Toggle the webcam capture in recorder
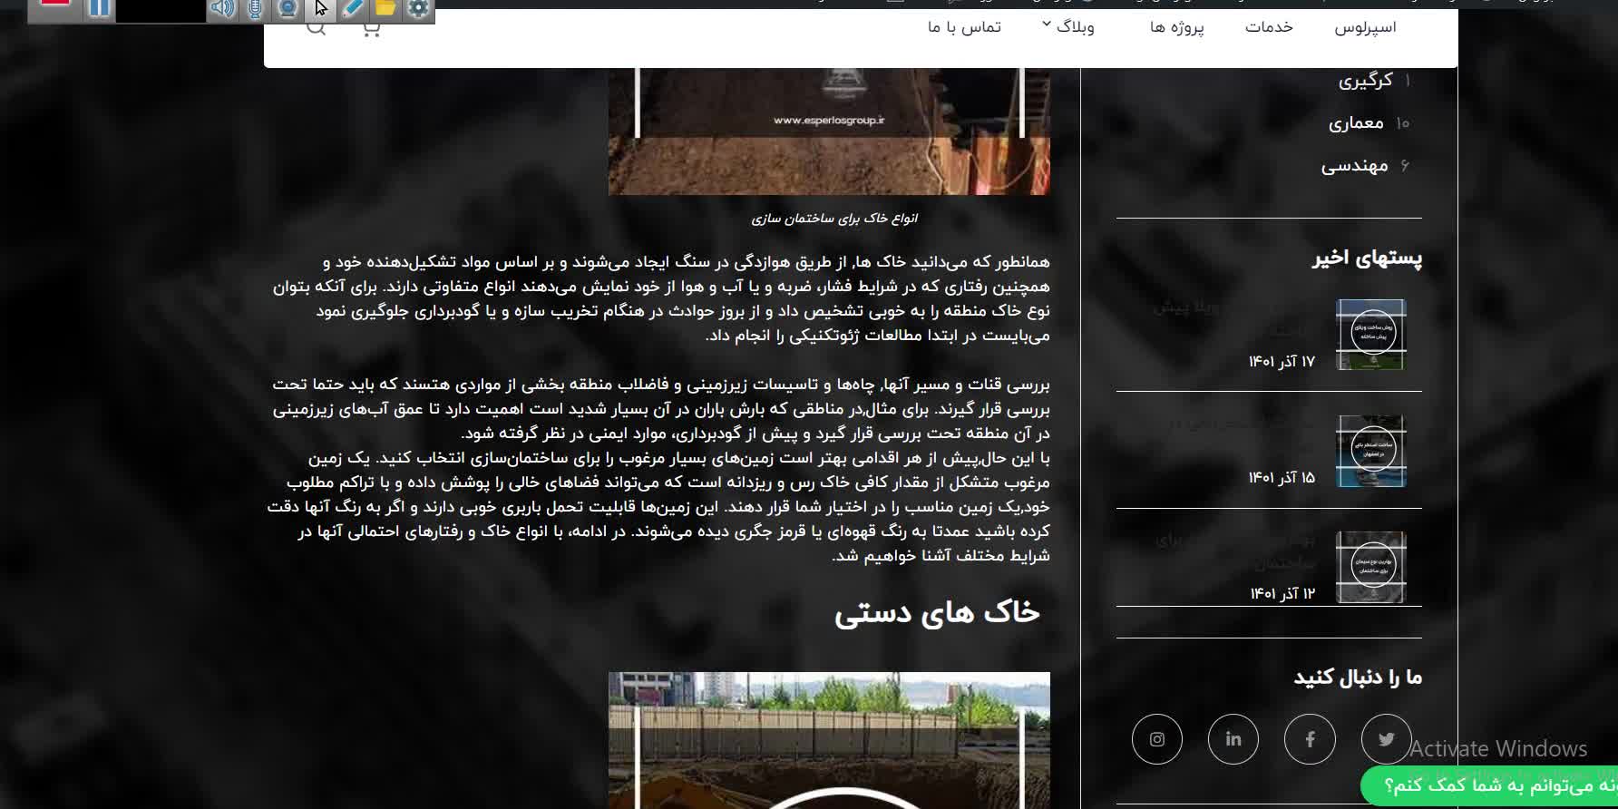1618x809 pixels. click(288, 9)
